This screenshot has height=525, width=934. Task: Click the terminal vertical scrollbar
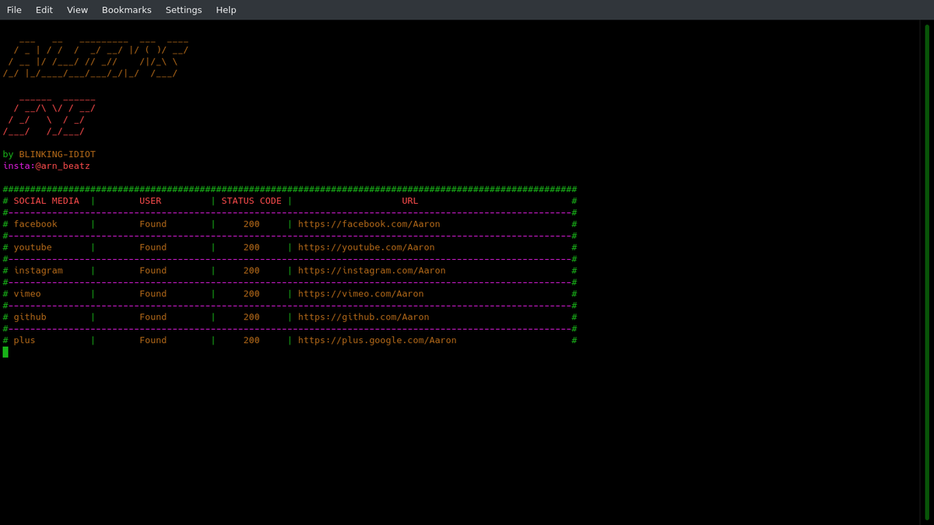click(927, 272)
